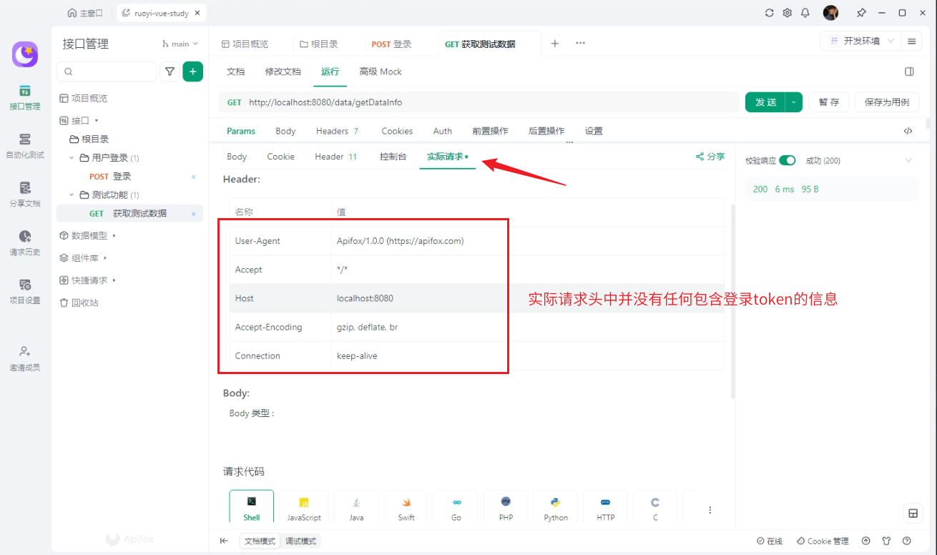Click the green 发送 send button
937x555 pixels.
coord(765,102)
